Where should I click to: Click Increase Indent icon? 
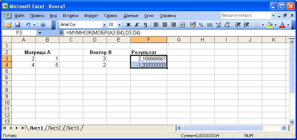[246, 25]
